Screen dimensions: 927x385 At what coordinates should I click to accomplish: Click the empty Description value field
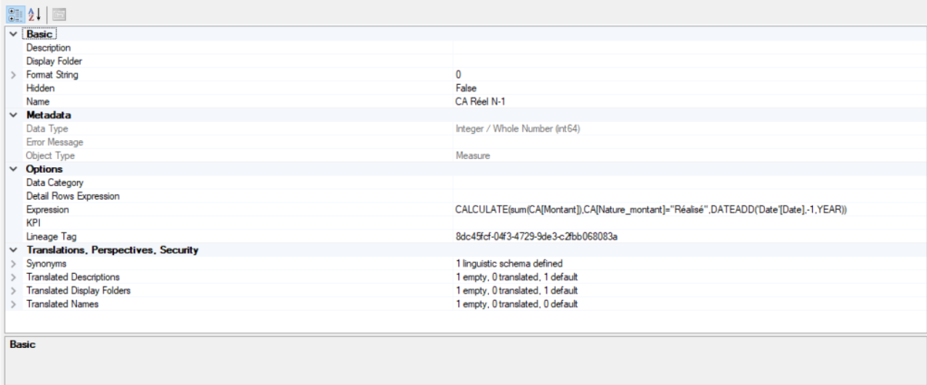tap(689, 48)
